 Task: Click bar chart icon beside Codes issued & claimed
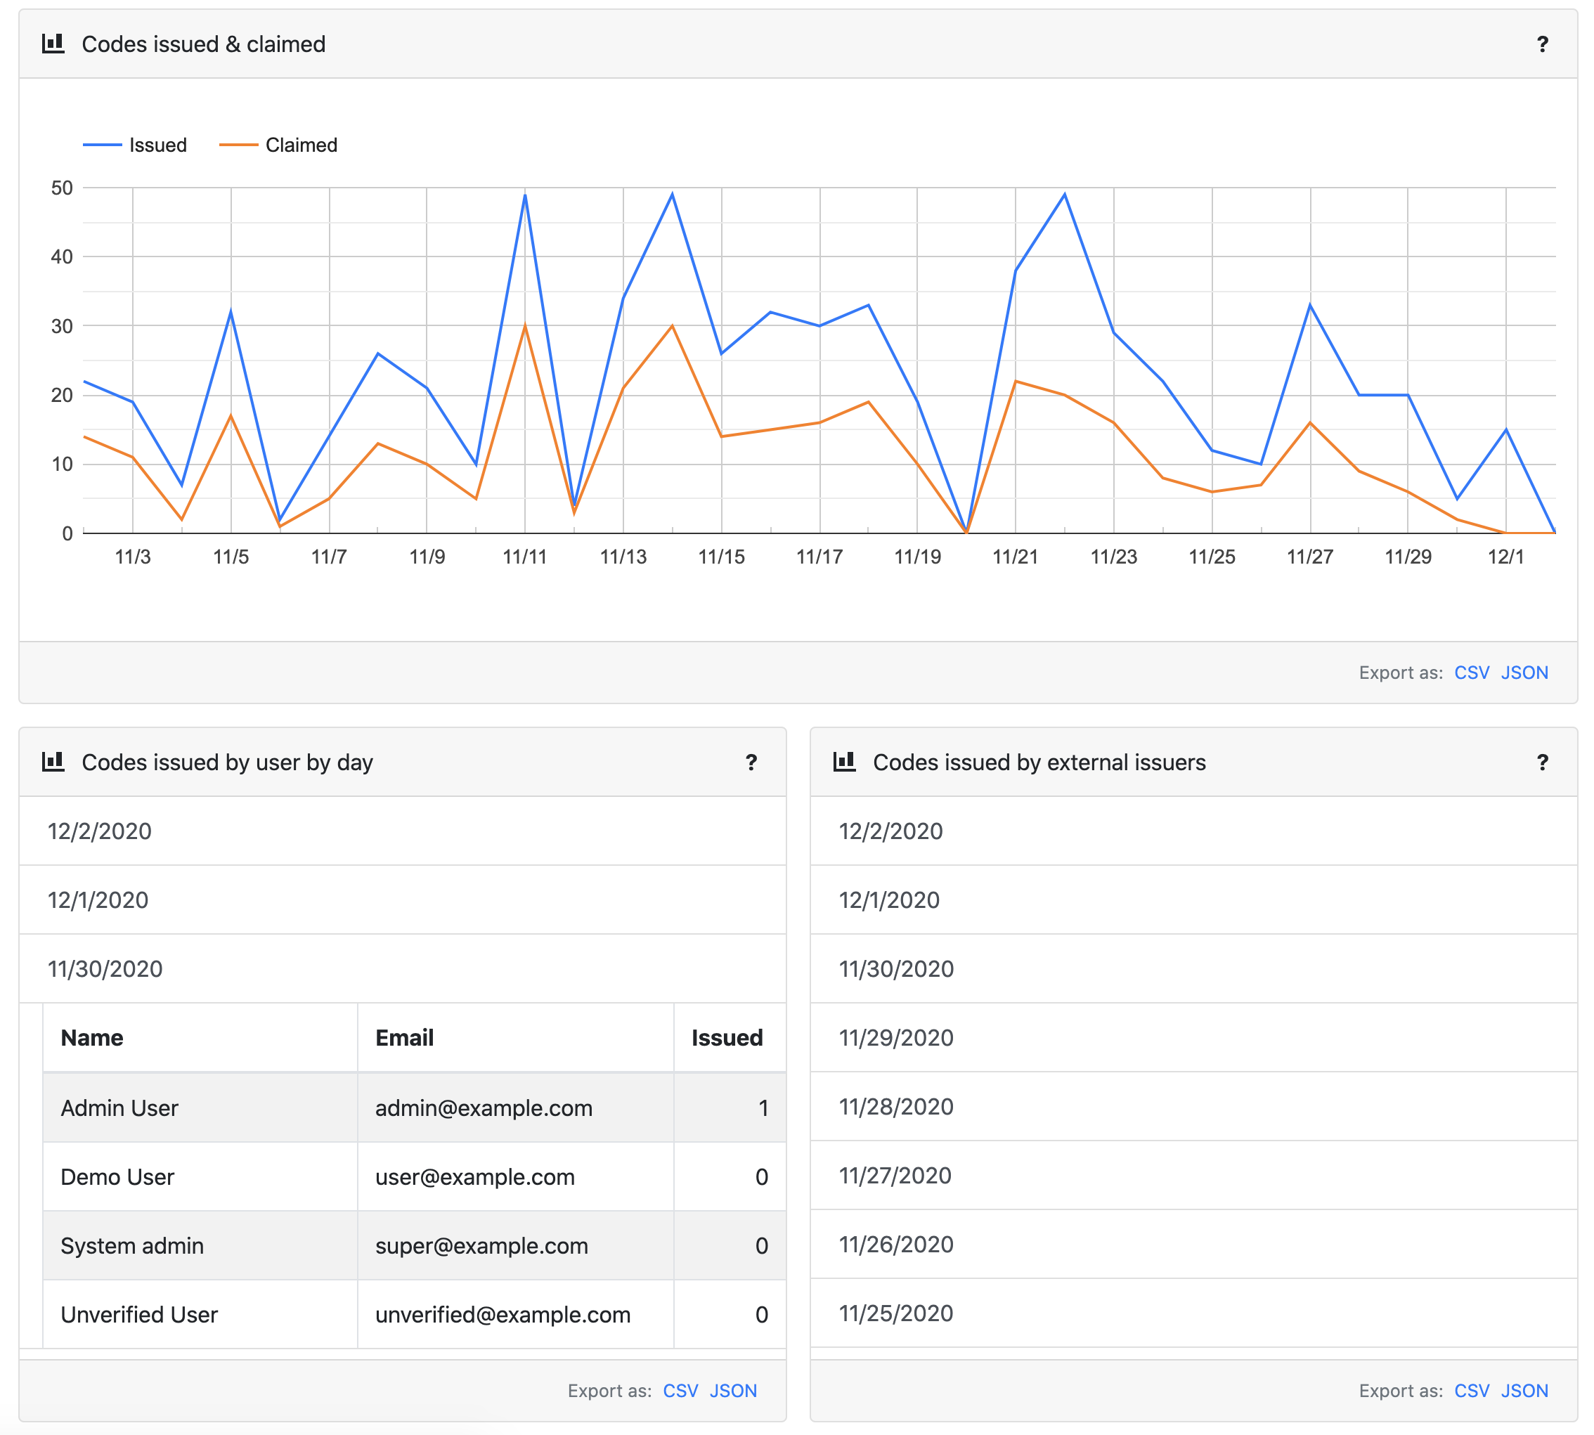pos(53,44)
